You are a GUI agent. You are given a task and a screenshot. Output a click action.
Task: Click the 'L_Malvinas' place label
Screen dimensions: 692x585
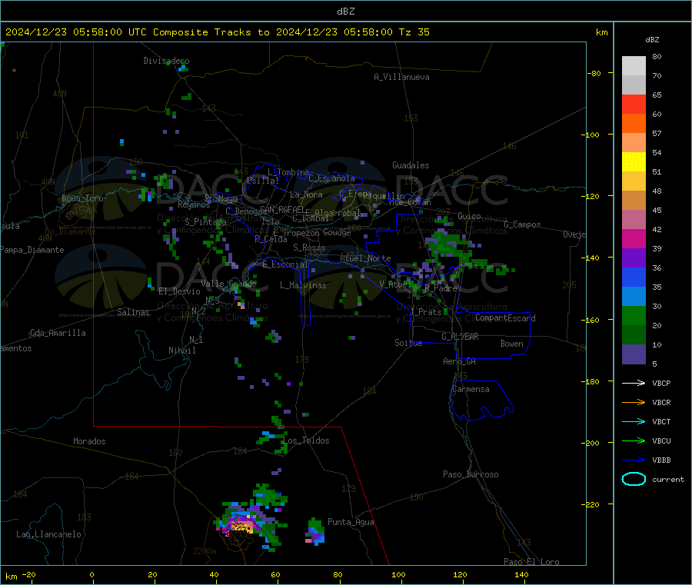(303, 285)
